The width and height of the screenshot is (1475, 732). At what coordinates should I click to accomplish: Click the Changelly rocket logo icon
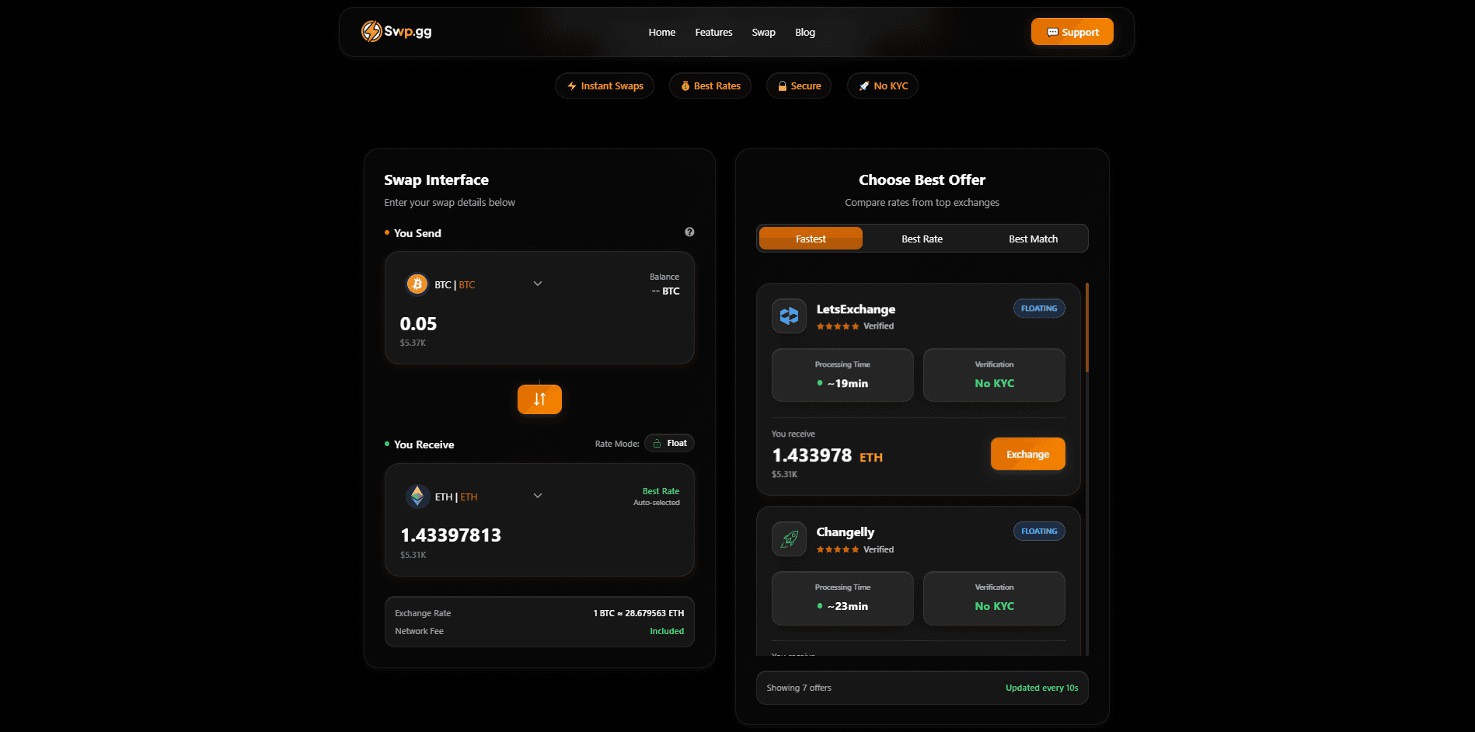[789, 539]
